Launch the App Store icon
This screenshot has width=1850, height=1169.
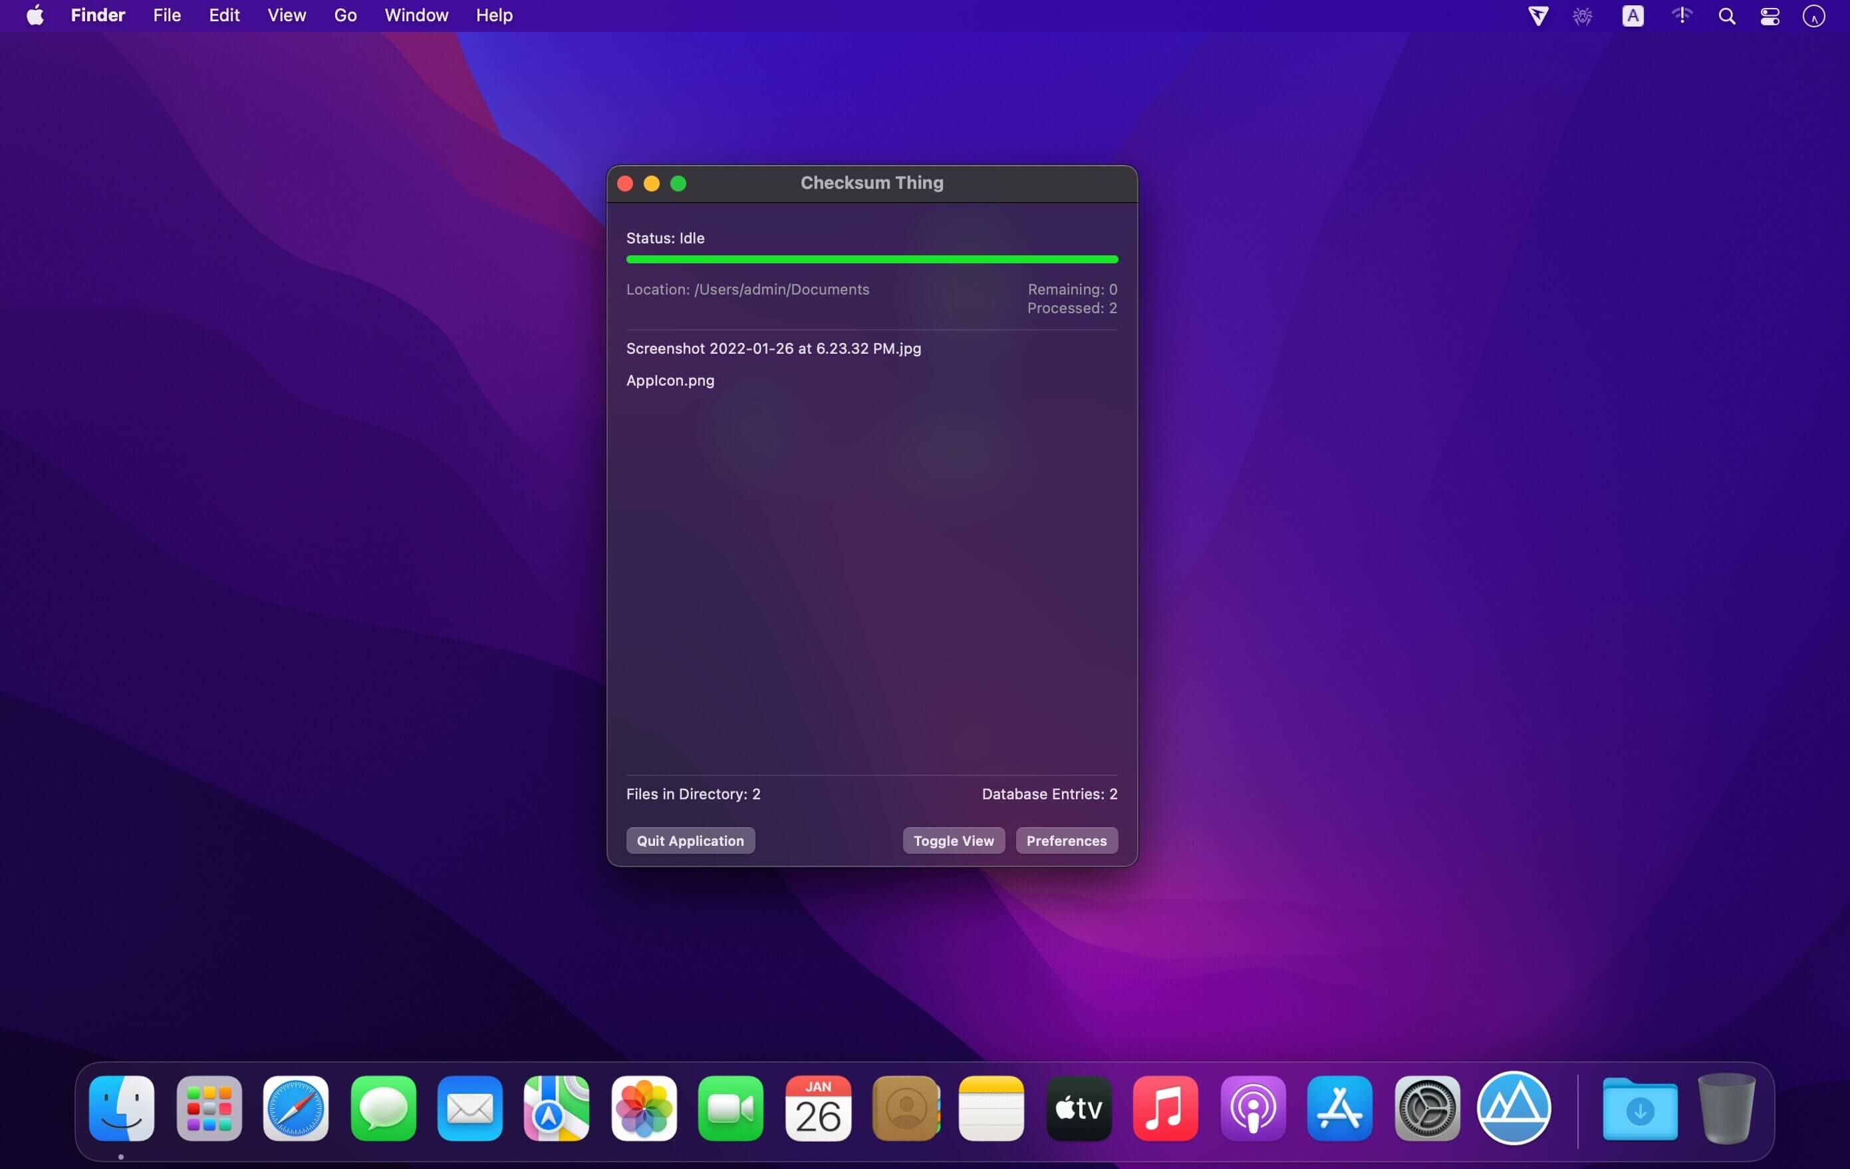(1339, 1108)
